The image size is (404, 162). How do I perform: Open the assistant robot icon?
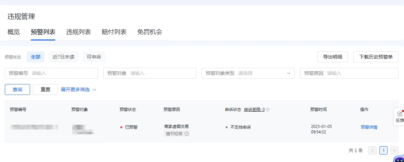398,159
